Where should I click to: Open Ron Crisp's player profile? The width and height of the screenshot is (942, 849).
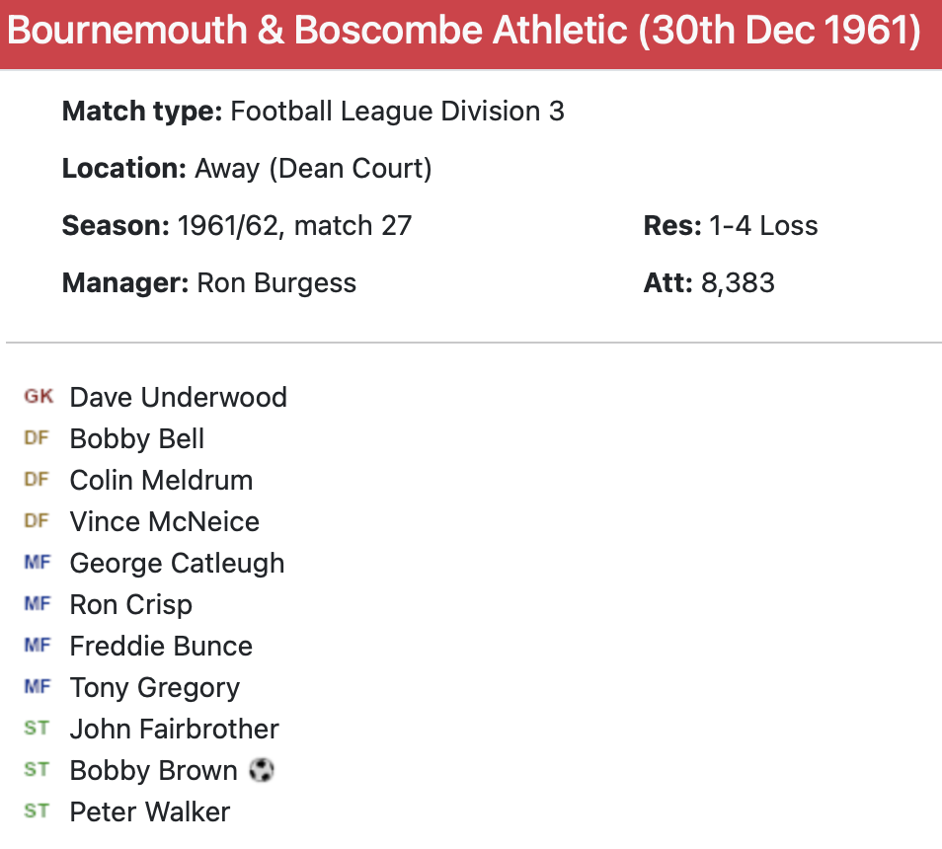coord(130,604)
